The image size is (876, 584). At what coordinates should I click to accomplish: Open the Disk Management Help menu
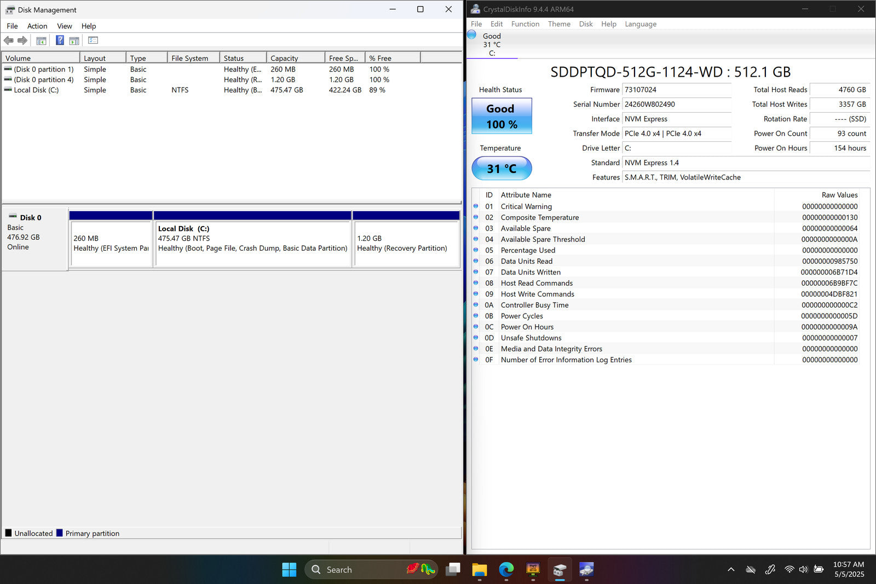point(89,26)
